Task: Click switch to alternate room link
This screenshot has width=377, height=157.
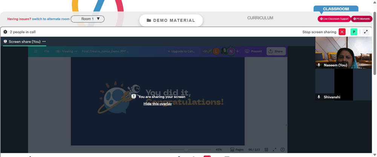Action: [x=51, y=19]
